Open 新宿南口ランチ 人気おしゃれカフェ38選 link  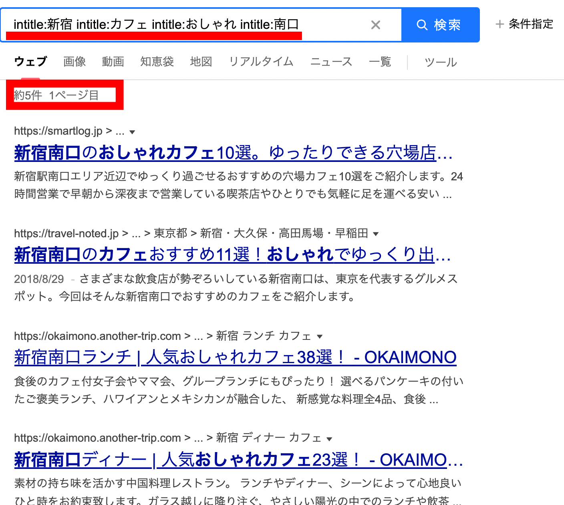[235, 357]
